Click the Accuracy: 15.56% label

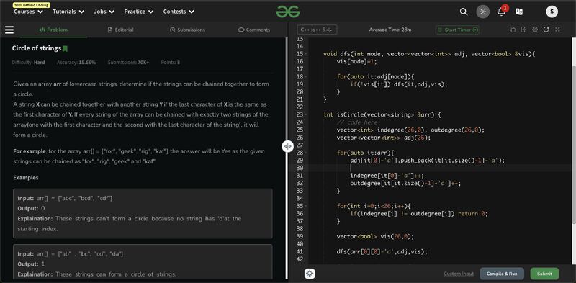(x=76, y=63)
